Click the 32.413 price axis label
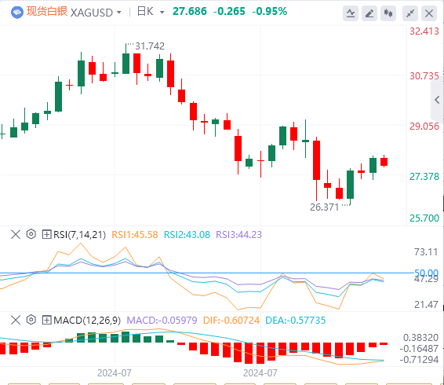Screen dimensions: 444x385 click(x=424, y=31)
